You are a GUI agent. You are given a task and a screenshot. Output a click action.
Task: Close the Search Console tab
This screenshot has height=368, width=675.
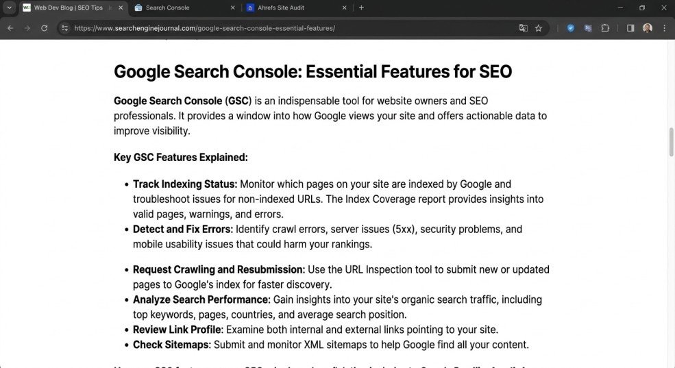232,8
